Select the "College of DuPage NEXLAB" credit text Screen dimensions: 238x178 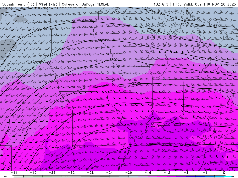85,4
